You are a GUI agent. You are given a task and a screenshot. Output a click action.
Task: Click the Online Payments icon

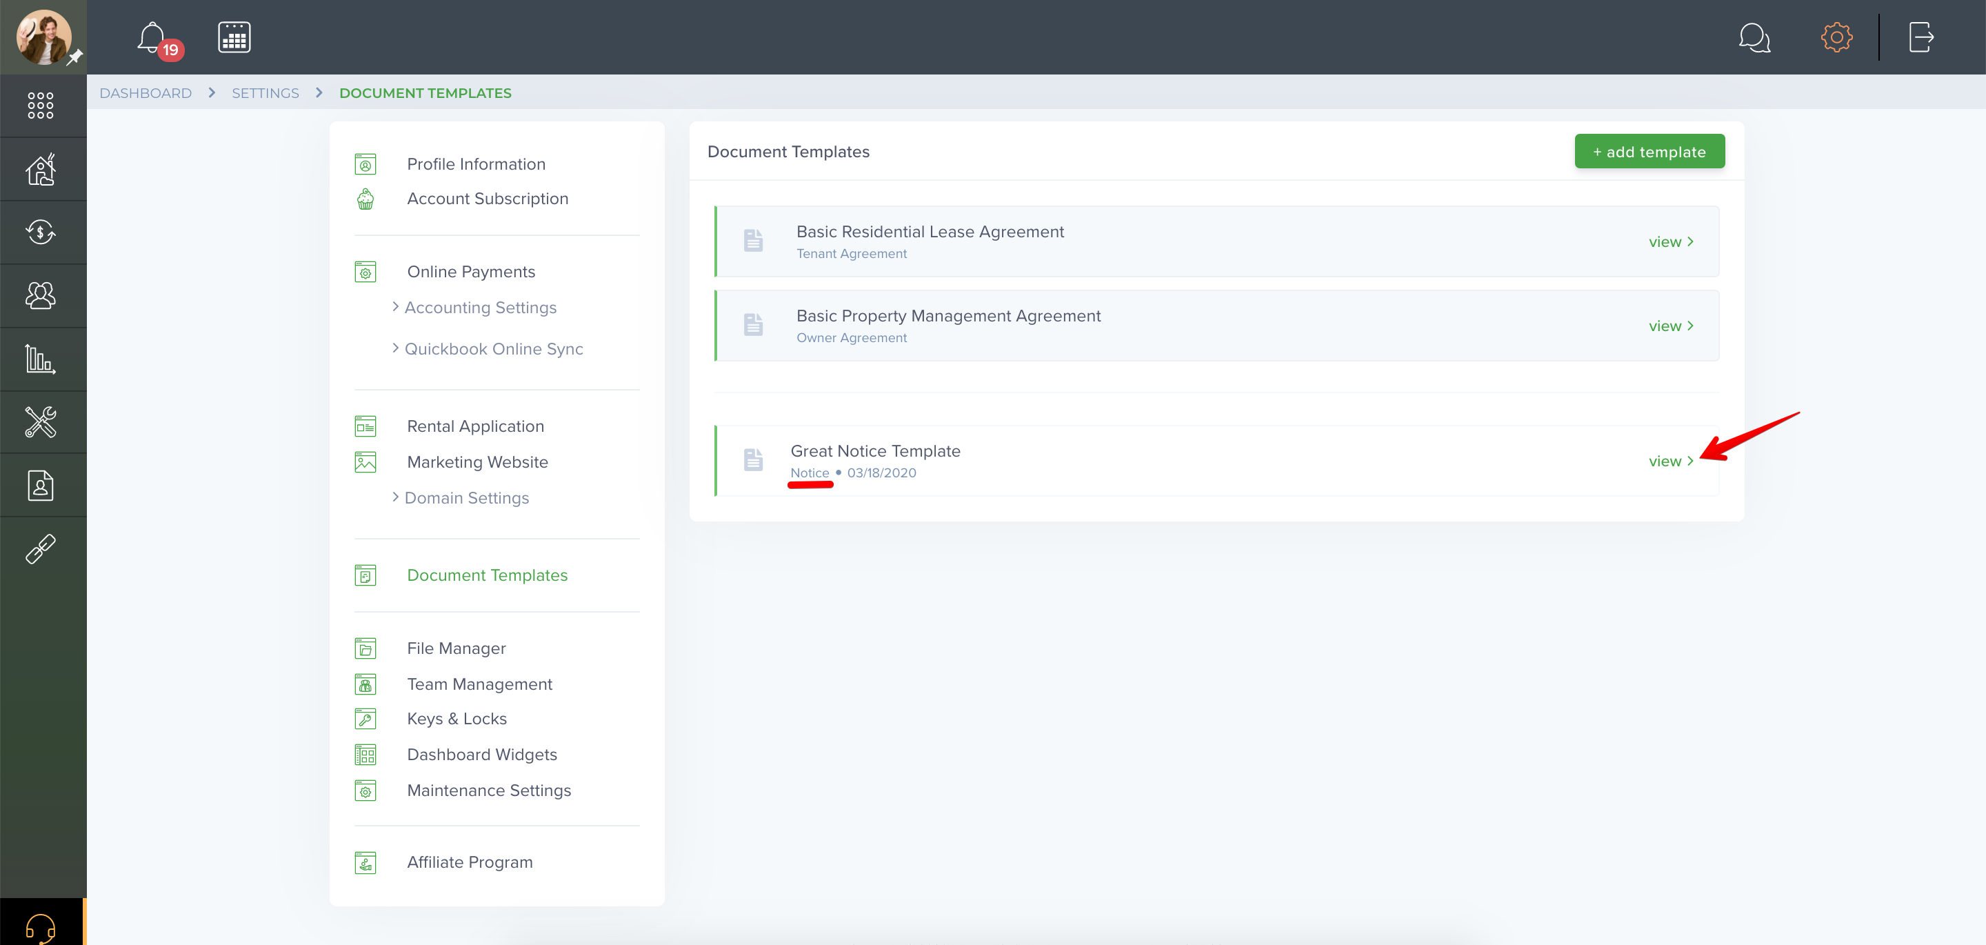coord(365,272)
